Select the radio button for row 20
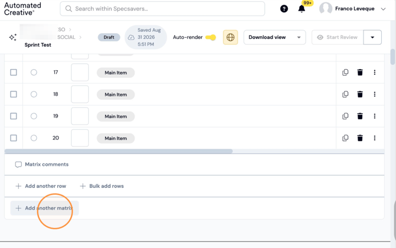396x248 pixels. click(x=34, y=138)
